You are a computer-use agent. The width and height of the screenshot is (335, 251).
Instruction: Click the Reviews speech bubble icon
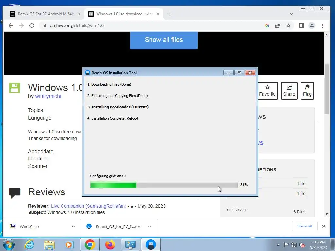tap(15, 193)
